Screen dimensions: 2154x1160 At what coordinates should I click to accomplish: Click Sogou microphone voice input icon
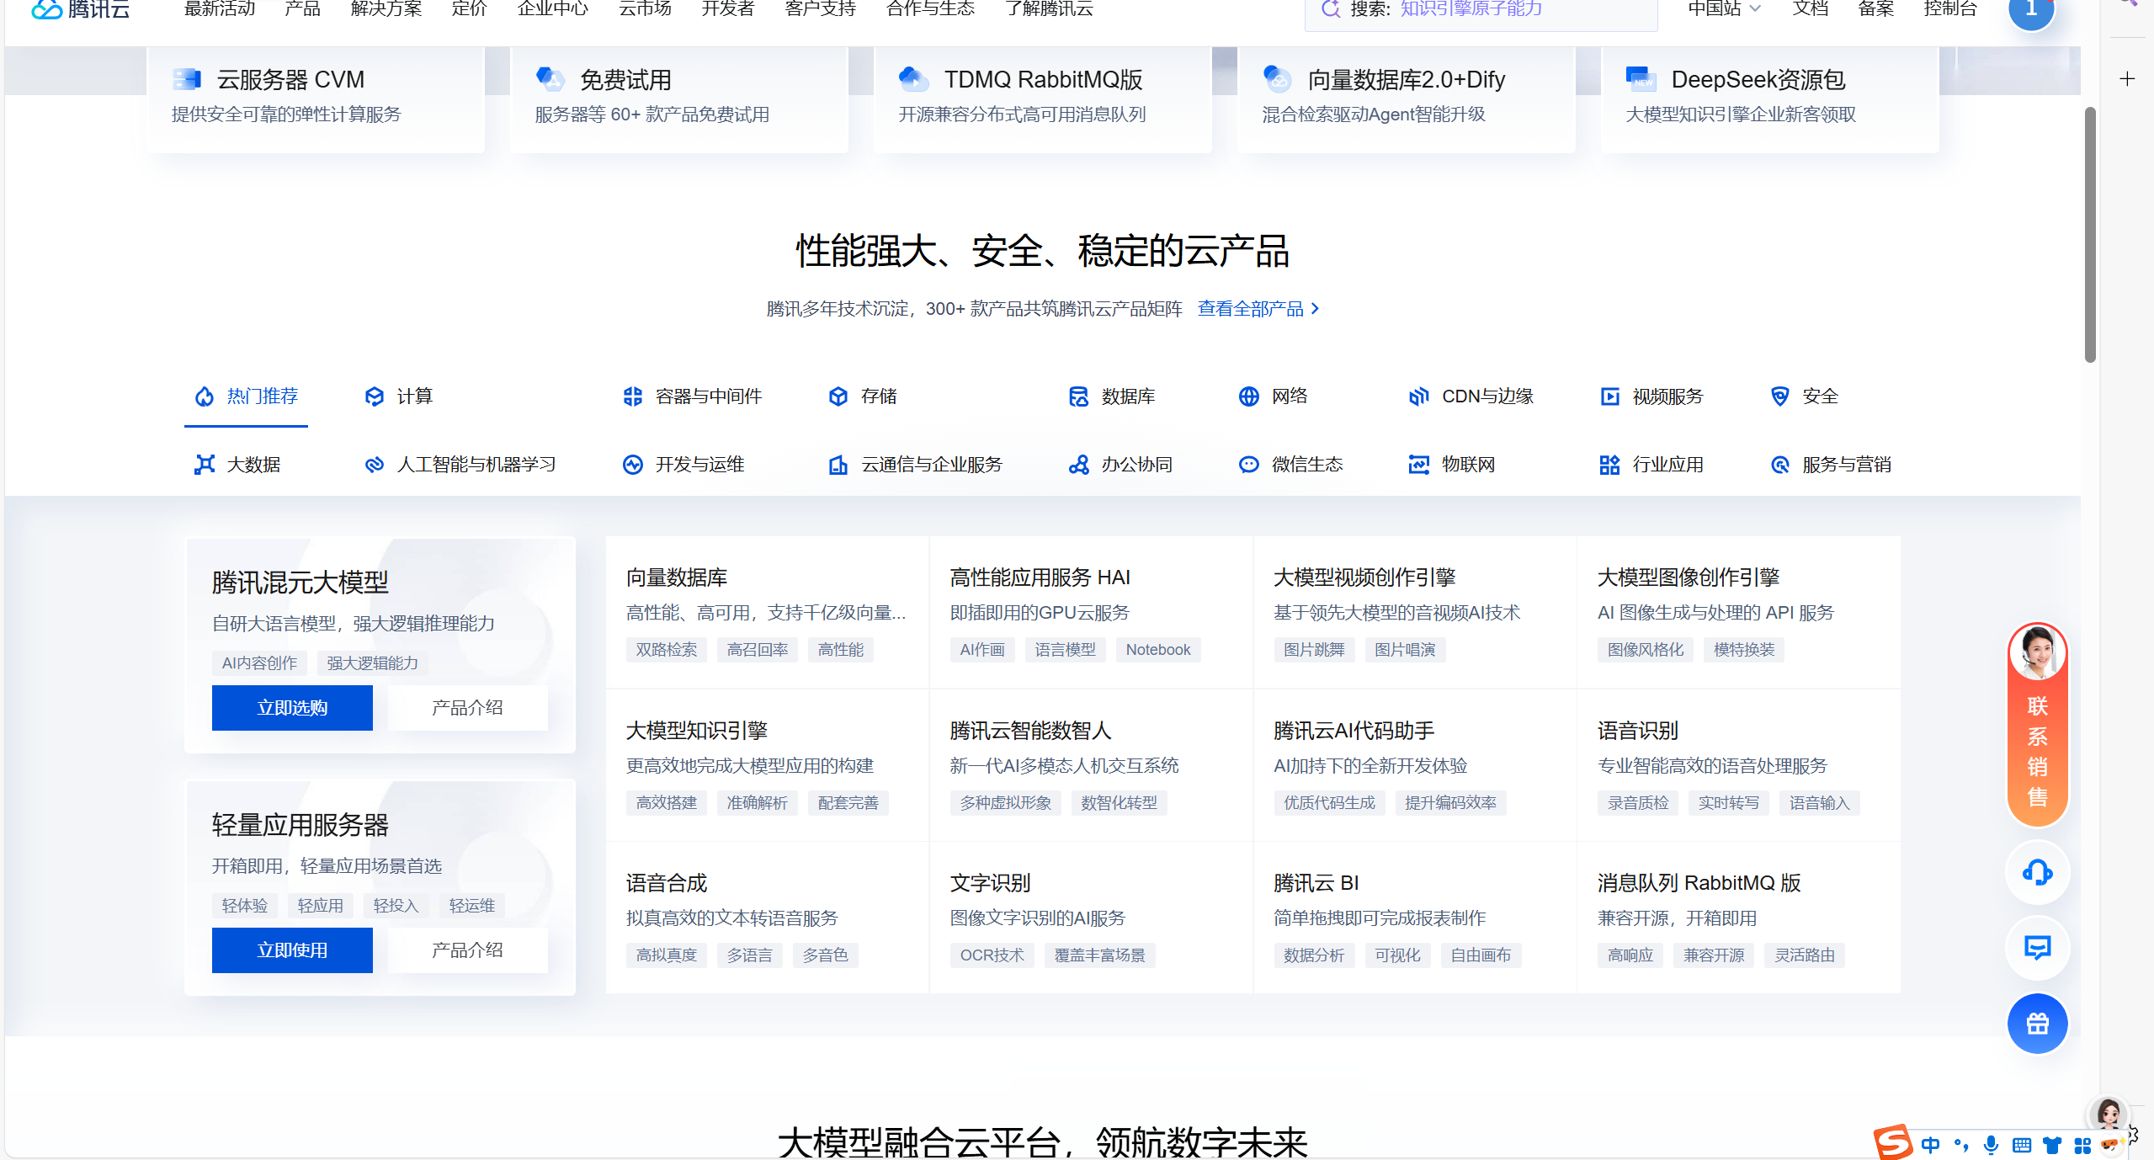tap(1991, 1145)
